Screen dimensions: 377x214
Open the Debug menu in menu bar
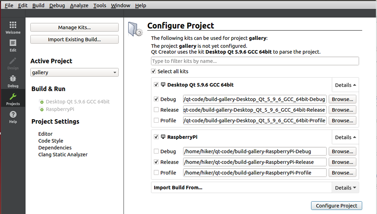[x=57, y=5]
